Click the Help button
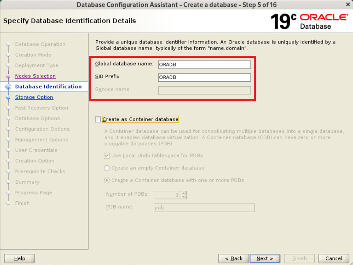Viewport: 353px width, 265px height. (20, 258)
